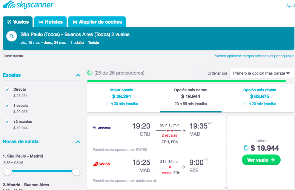The width and height of the screenshot is (295, 190).
Task: Click the Lufthansa airline logo
Action: (102, 128)
